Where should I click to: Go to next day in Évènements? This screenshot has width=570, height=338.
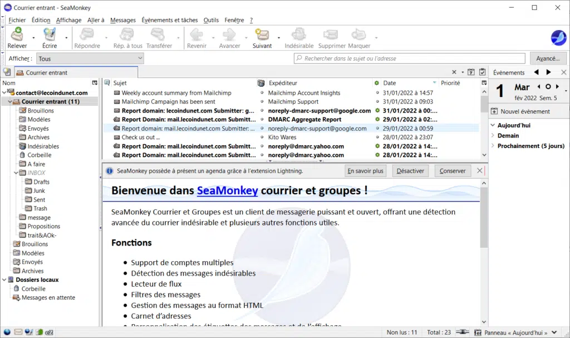click(548, 72)
